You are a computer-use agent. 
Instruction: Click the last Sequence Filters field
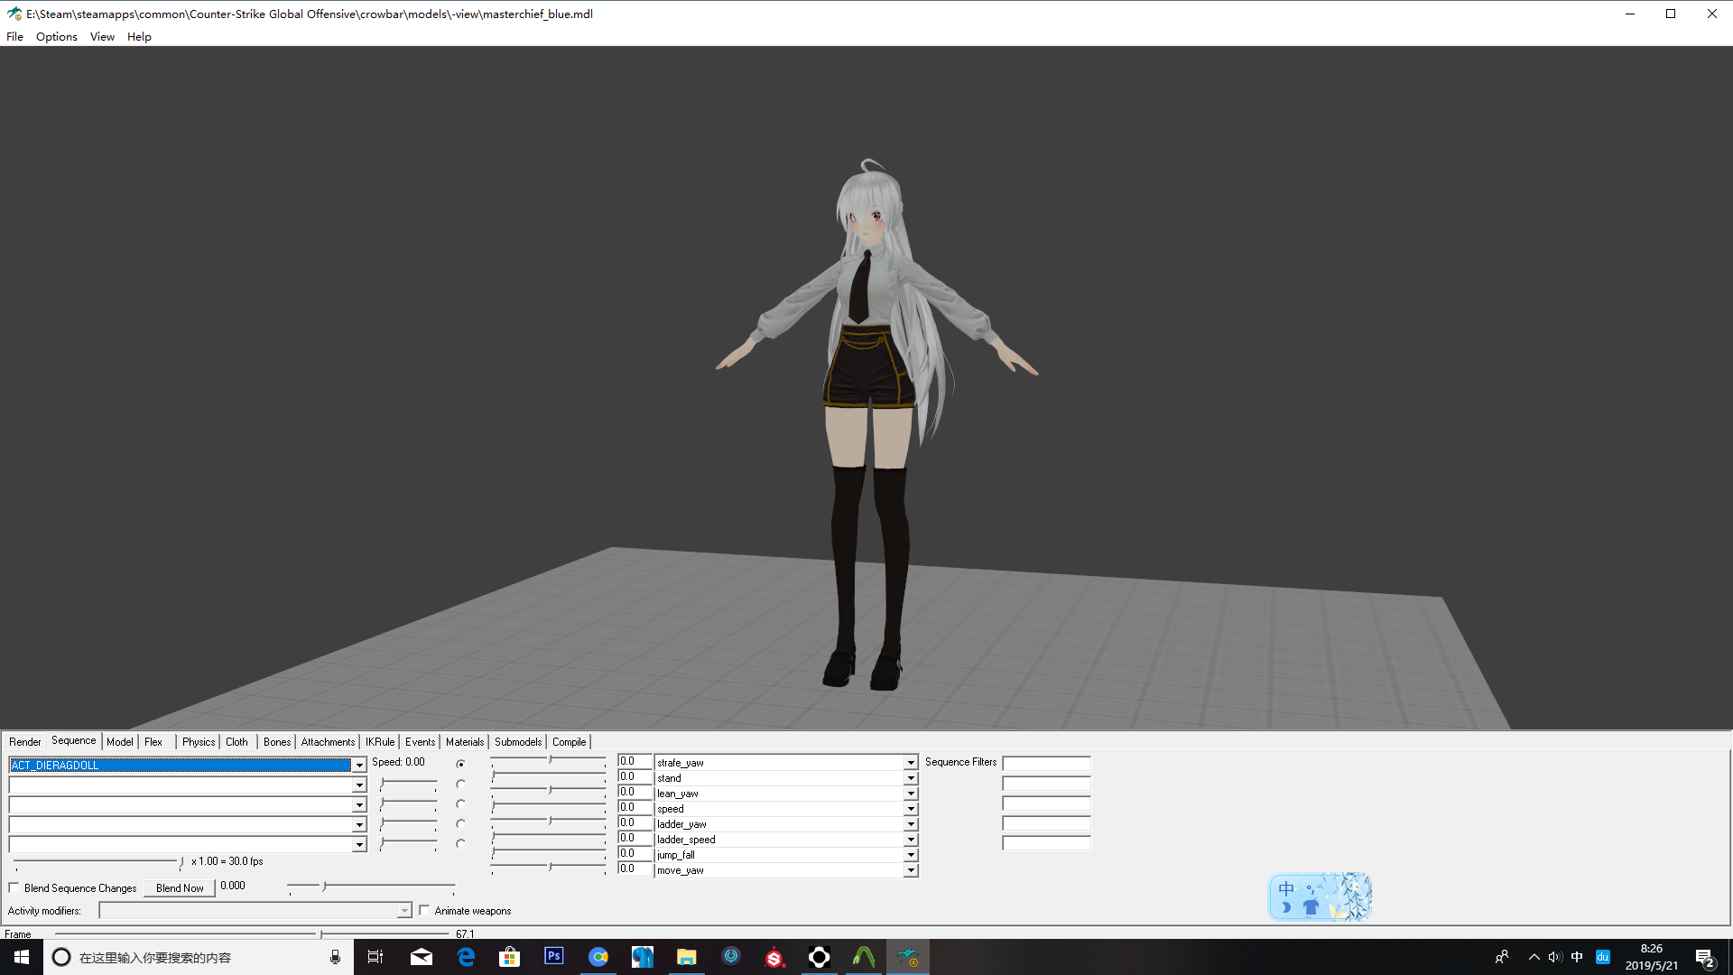(x=1046, y=843)
